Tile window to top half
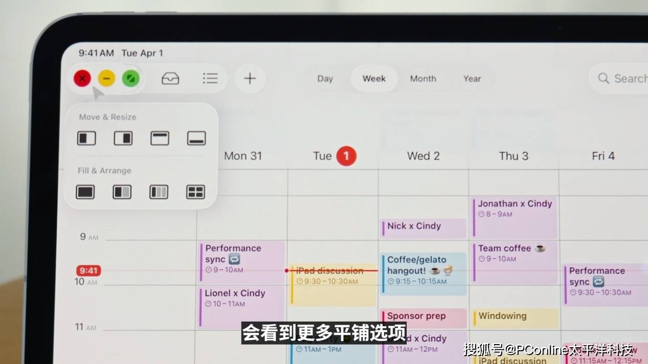Image resolution: width=648 pixels, height=364 pixels. click(x=160, y=138)
